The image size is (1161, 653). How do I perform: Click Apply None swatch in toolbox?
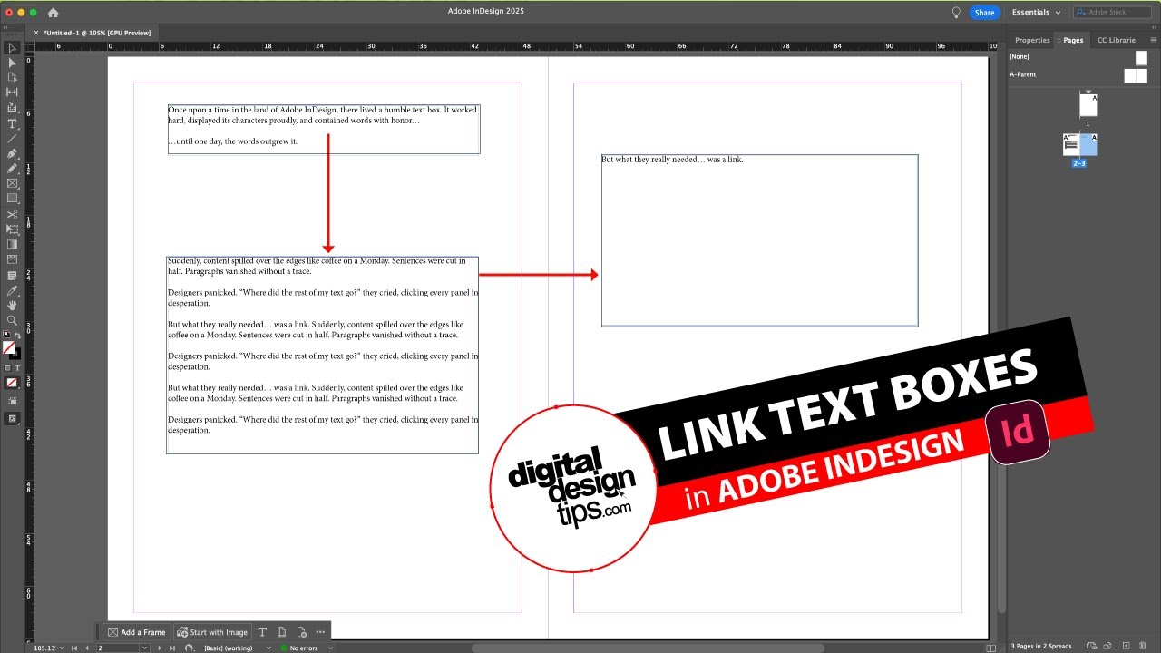coord(12,383)
